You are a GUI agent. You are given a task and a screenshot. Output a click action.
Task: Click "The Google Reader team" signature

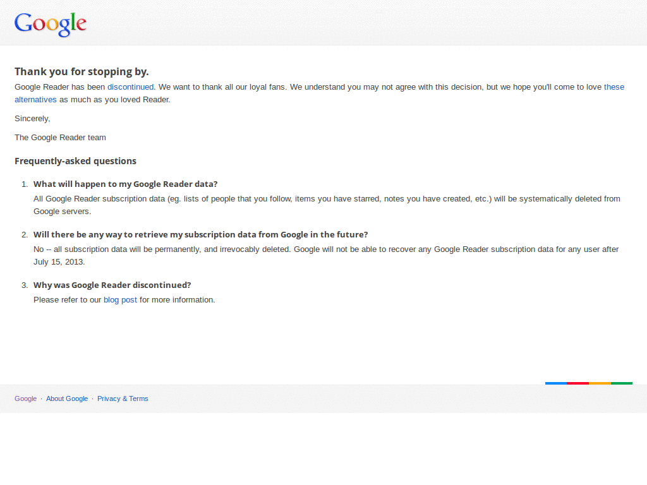[x=60, y=138]
